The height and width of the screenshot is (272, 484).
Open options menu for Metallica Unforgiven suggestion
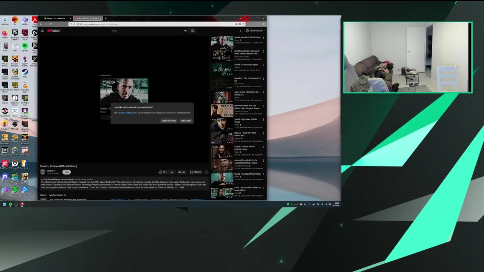264,79
